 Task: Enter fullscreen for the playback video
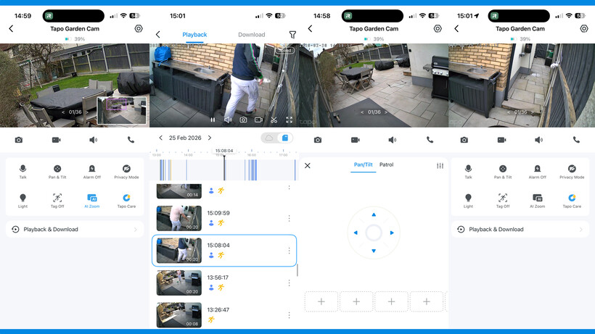coord(289,120)
